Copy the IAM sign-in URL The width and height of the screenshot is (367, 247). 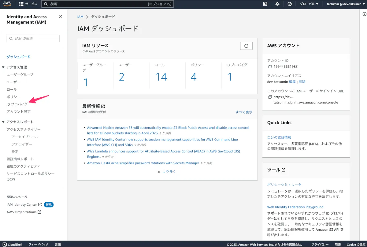click(270, 97)
